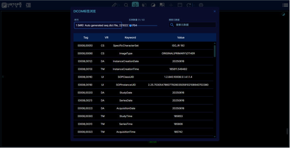Close the DICOM tag browser dialog
This screenshot has height=148, width=290.
[x=215, y=11]
